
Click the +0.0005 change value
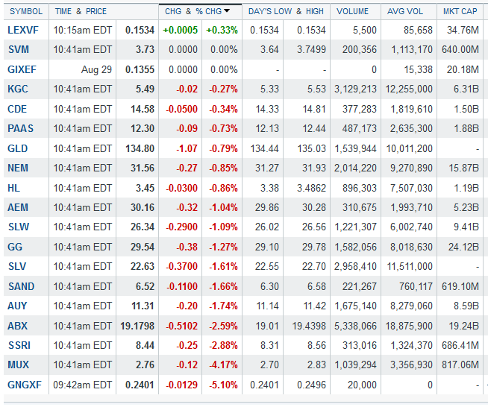tap(180, 30)
